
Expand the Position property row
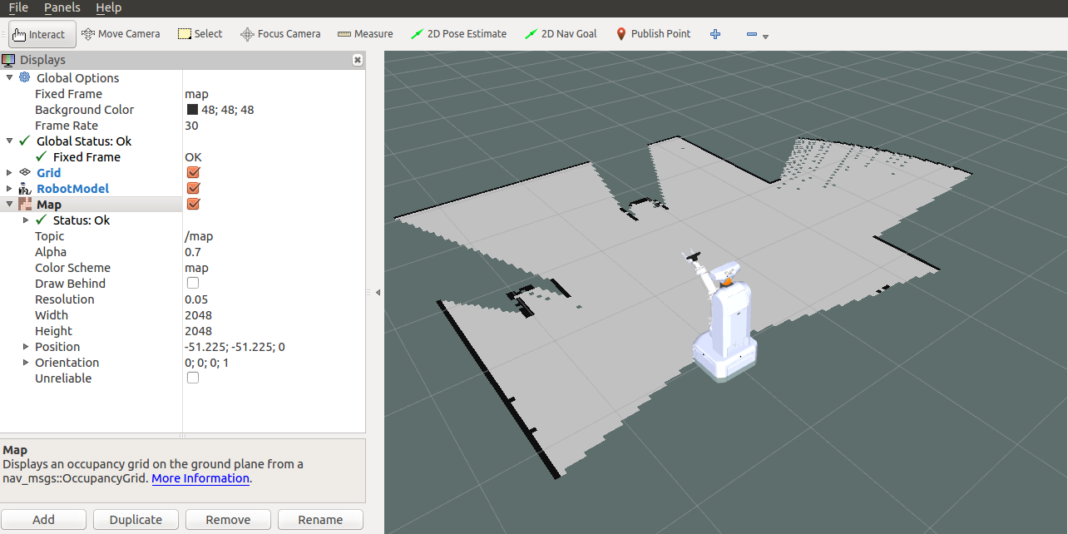pyautogui.click(x=26, y=347)
